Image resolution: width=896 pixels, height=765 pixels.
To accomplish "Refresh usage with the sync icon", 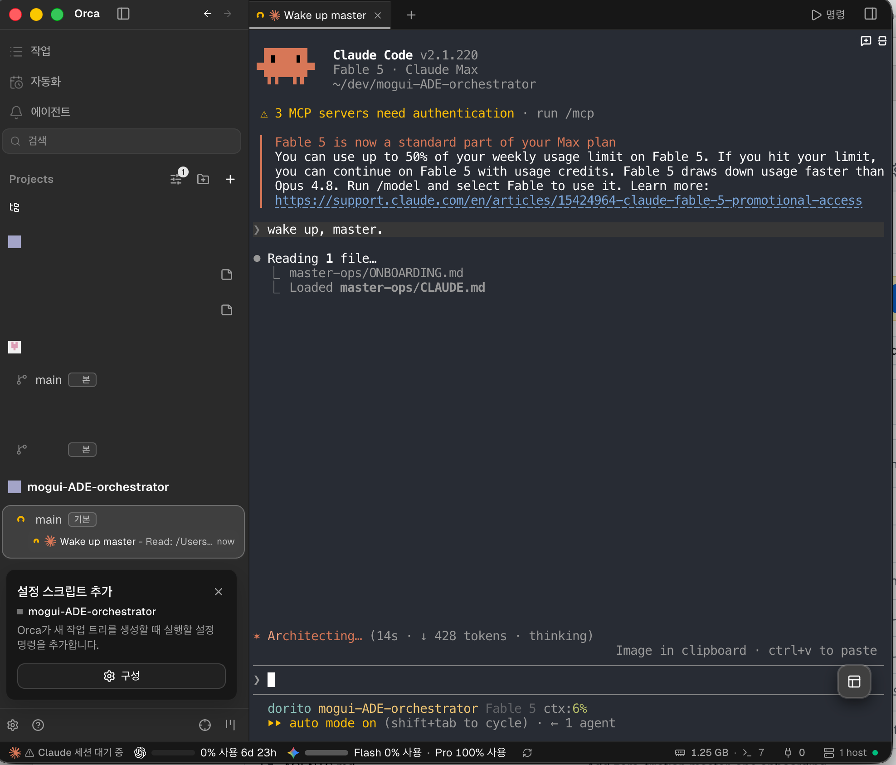I will 527,753.
